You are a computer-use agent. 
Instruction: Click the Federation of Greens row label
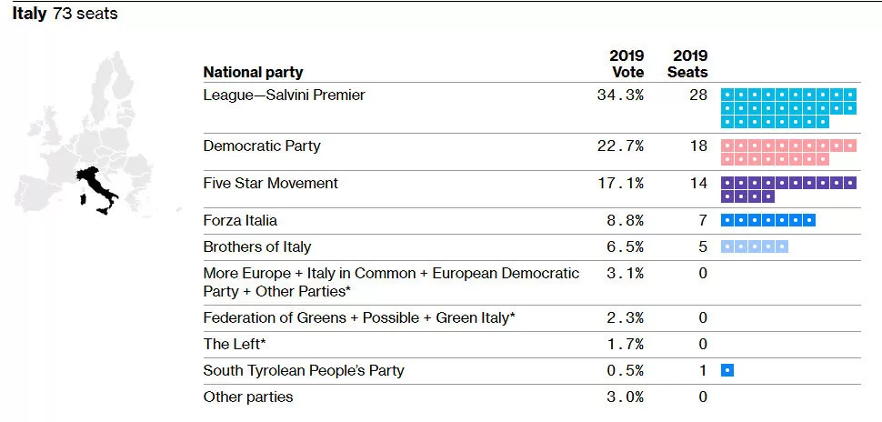click(359, 318)
